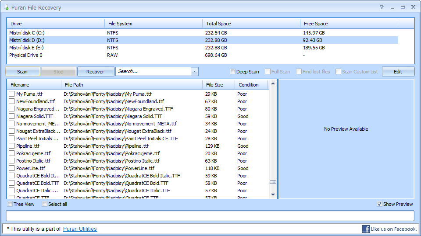Image resolution: width=421 pixels, height=236 pixels.
Task: Click the Stop button
Action: (58, 71)
